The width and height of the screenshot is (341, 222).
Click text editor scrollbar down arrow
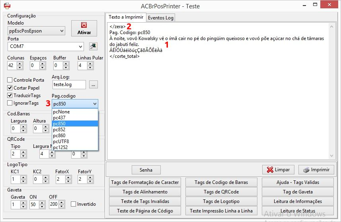tap(331, 156)
